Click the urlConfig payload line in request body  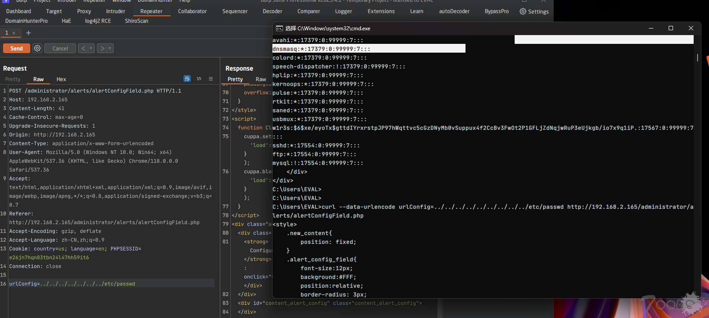tap(111, 284)
